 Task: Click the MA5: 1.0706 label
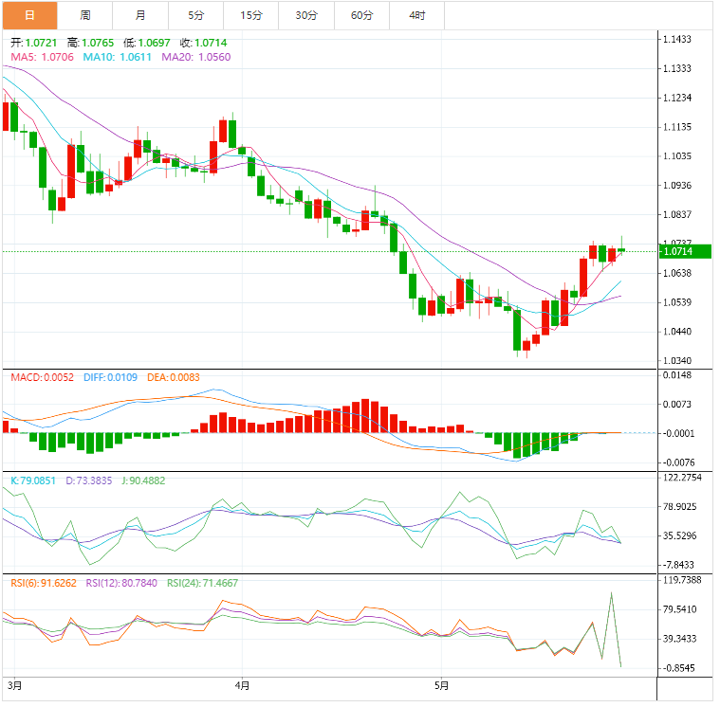coord(43,57)
